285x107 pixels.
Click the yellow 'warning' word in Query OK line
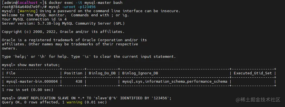(74, 102)
